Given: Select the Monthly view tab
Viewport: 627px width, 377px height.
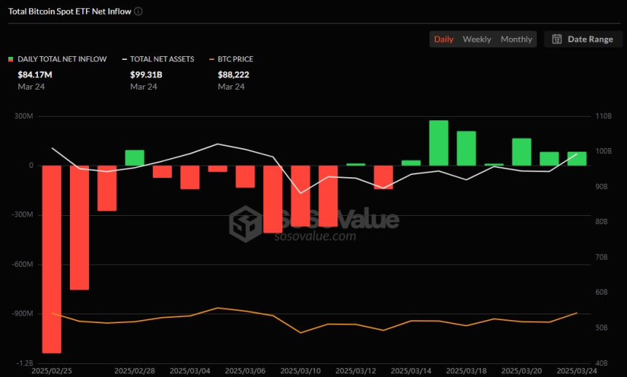Looking at the screenshot, I should tap(516, 39).
